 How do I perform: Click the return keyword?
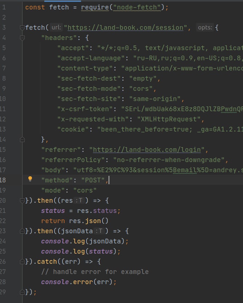coord(53,221)
